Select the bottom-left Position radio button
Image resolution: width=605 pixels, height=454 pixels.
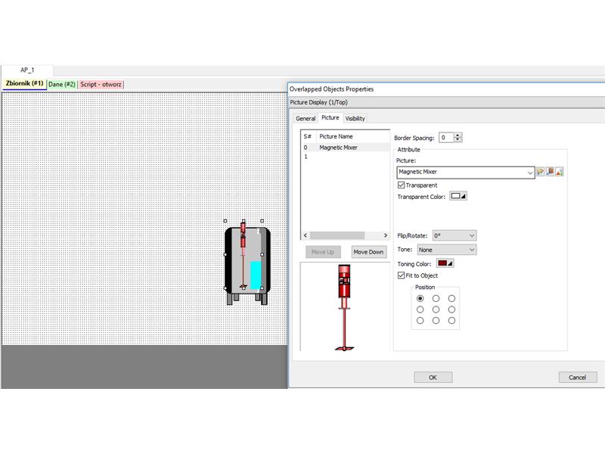coord(420,320)
